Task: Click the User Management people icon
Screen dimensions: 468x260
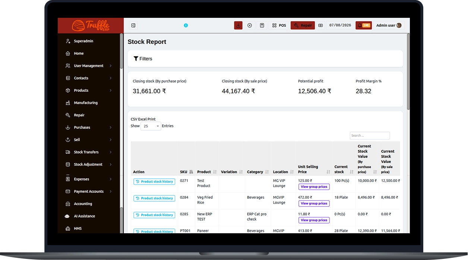Action: [x=68, y=66]
